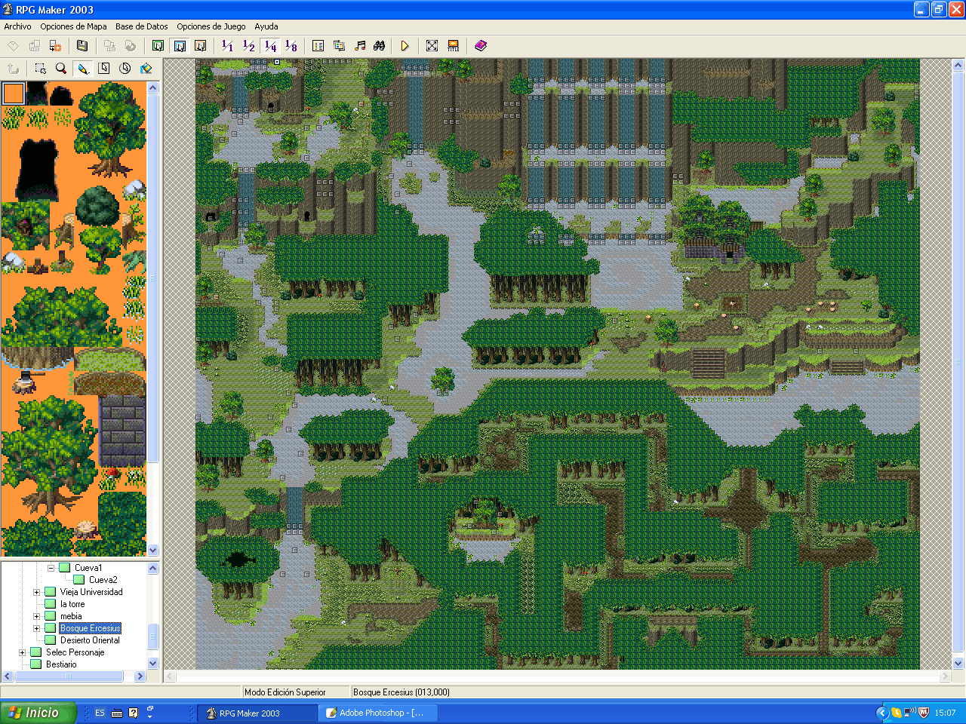Select the Cueva1 map in tree

click(88, 568)
